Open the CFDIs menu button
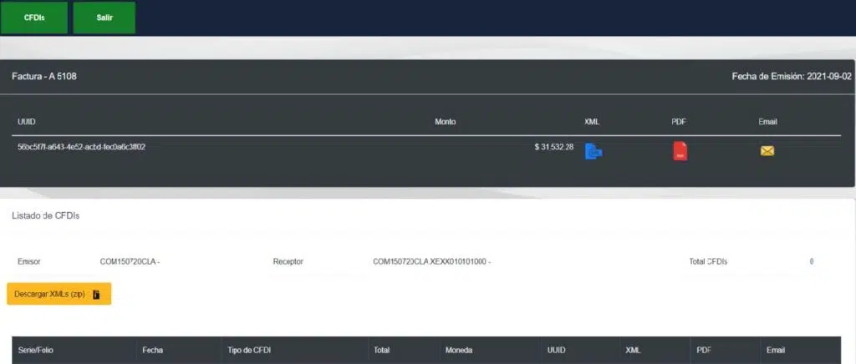The image size is (856, 364). [x=34, y=18]
